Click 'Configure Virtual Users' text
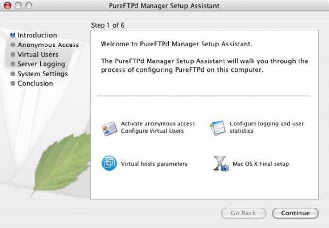The width and height of the screenshot is (329, 228). tap(152, 131)
